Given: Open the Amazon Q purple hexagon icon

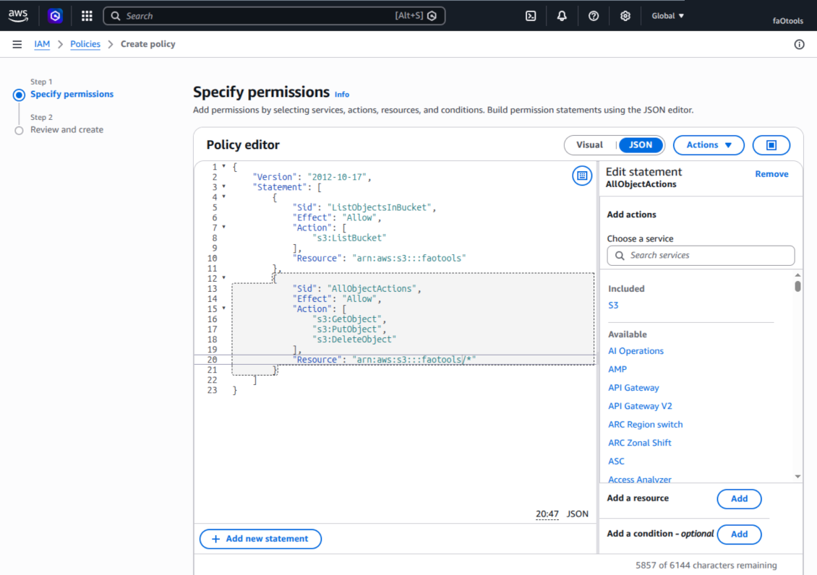Looking at the screenshot, I should tap(55, 16).
